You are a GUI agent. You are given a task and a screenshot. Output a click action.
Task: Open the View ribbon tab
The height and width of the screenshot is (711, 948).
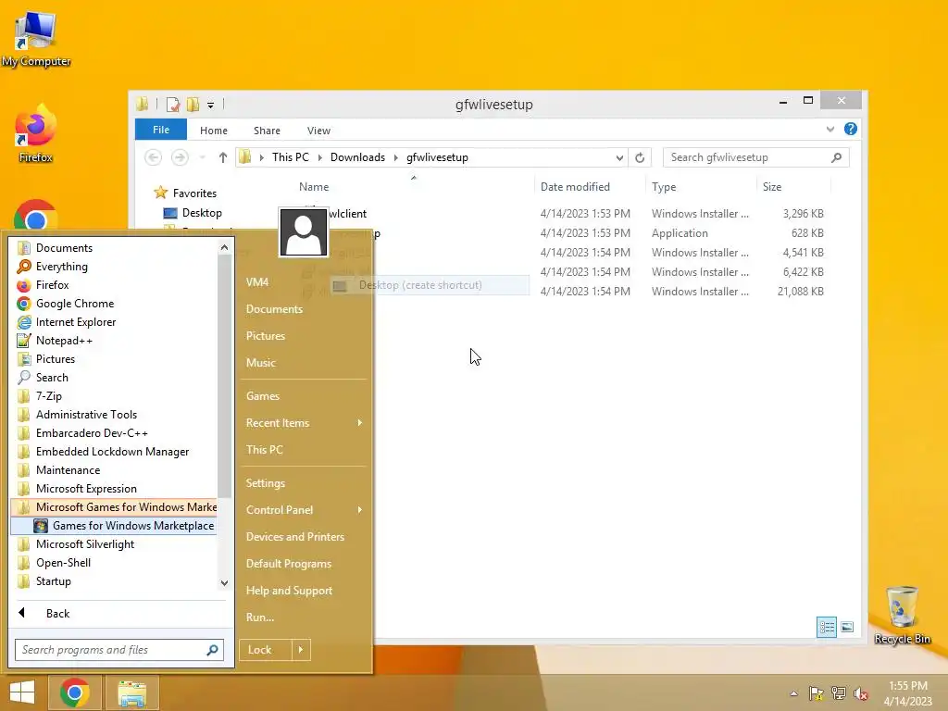318,131
